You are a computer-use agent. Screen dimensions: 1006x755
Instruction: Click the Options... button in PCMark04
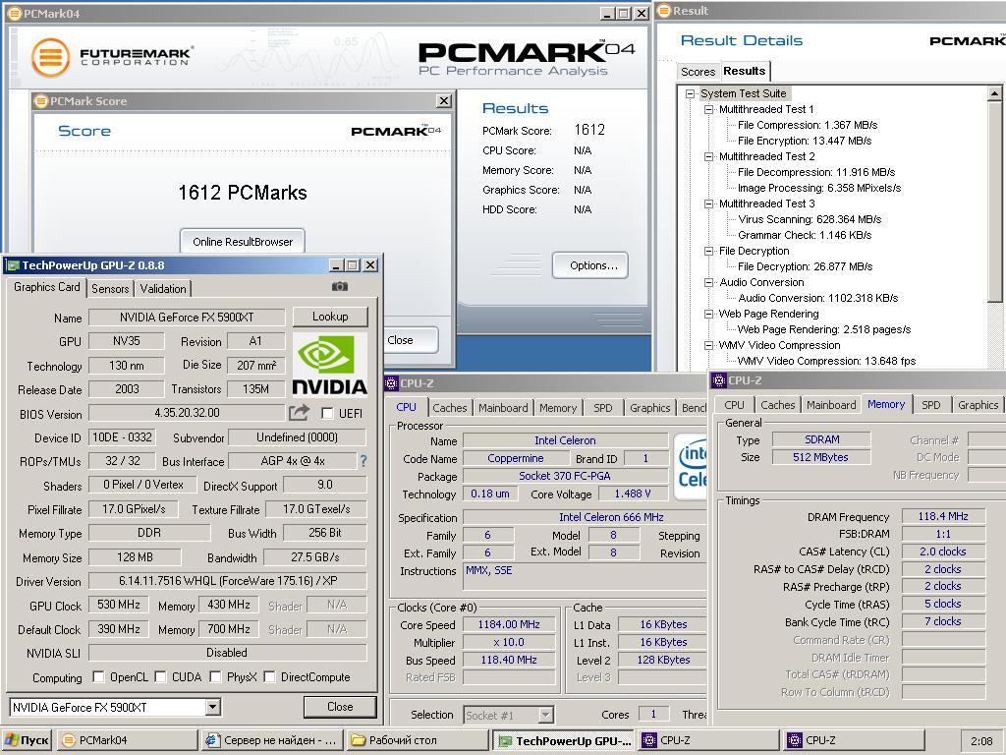point(590,265)
